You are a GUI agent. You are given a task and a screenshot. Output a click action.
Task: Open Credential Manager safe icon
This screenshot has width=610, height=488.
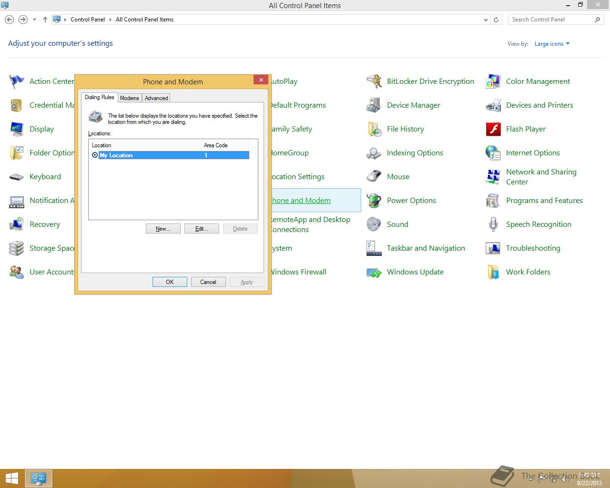point(17,105)
